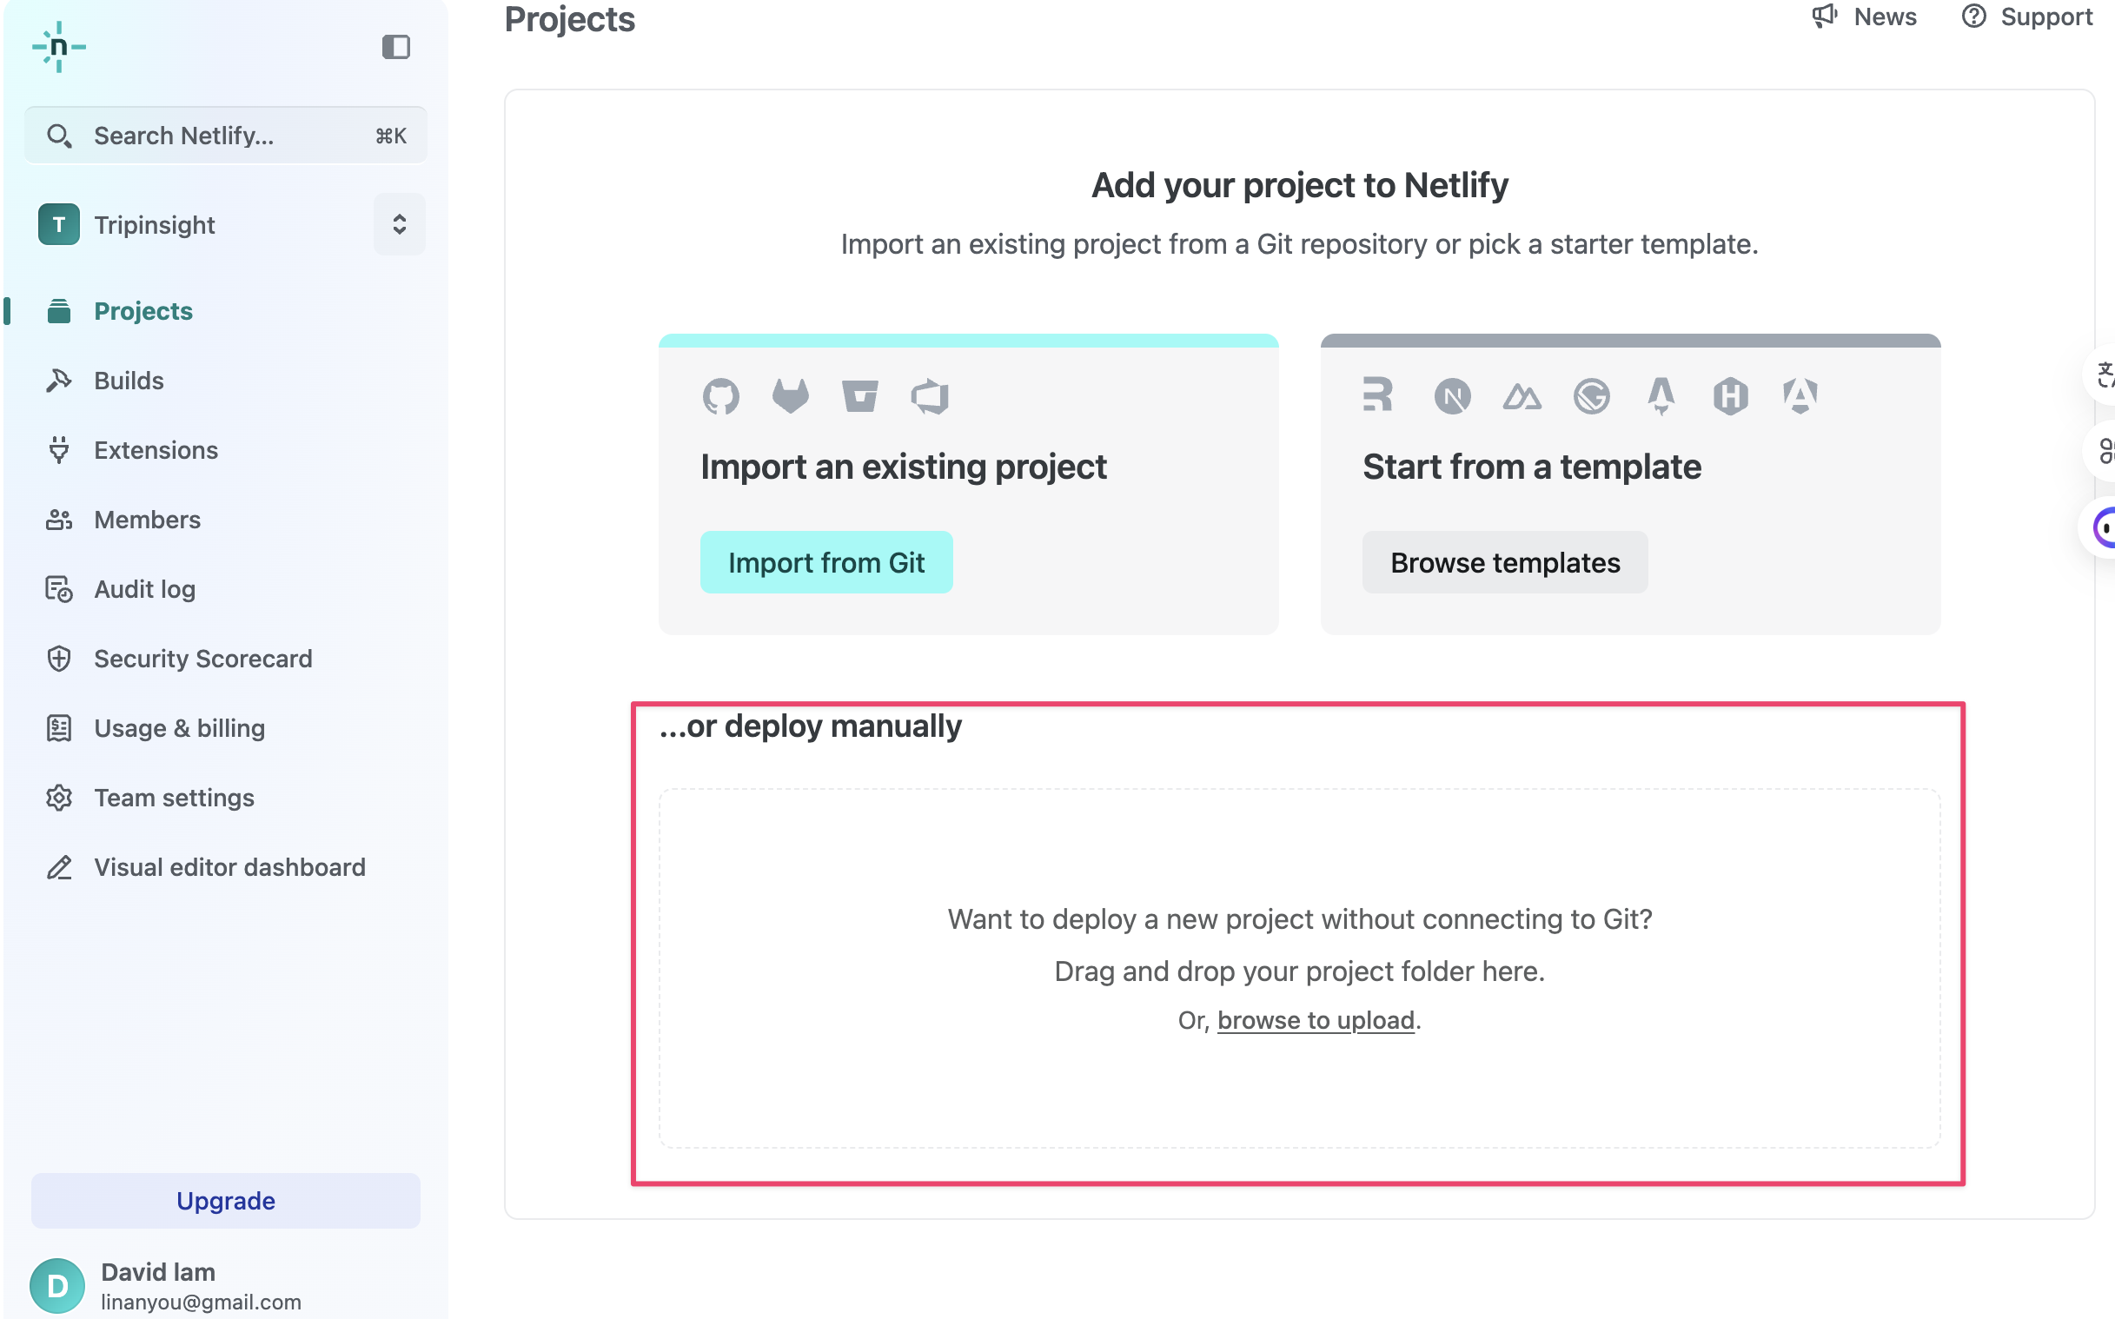Click the Next.js template icon
Image resolution: width=2115 pixels, height=1319 pixels.
(1452, 397)
